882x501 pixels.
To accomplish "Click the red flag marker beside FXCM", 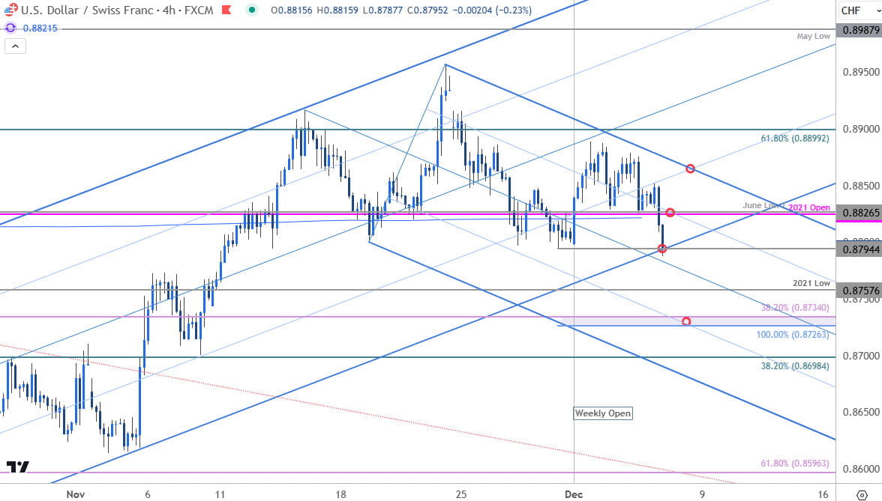I will click(x=226, y=10).
